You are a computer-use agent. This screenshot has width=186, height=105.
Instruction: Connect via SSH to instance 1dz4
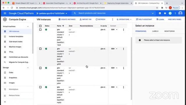(113, 29)
